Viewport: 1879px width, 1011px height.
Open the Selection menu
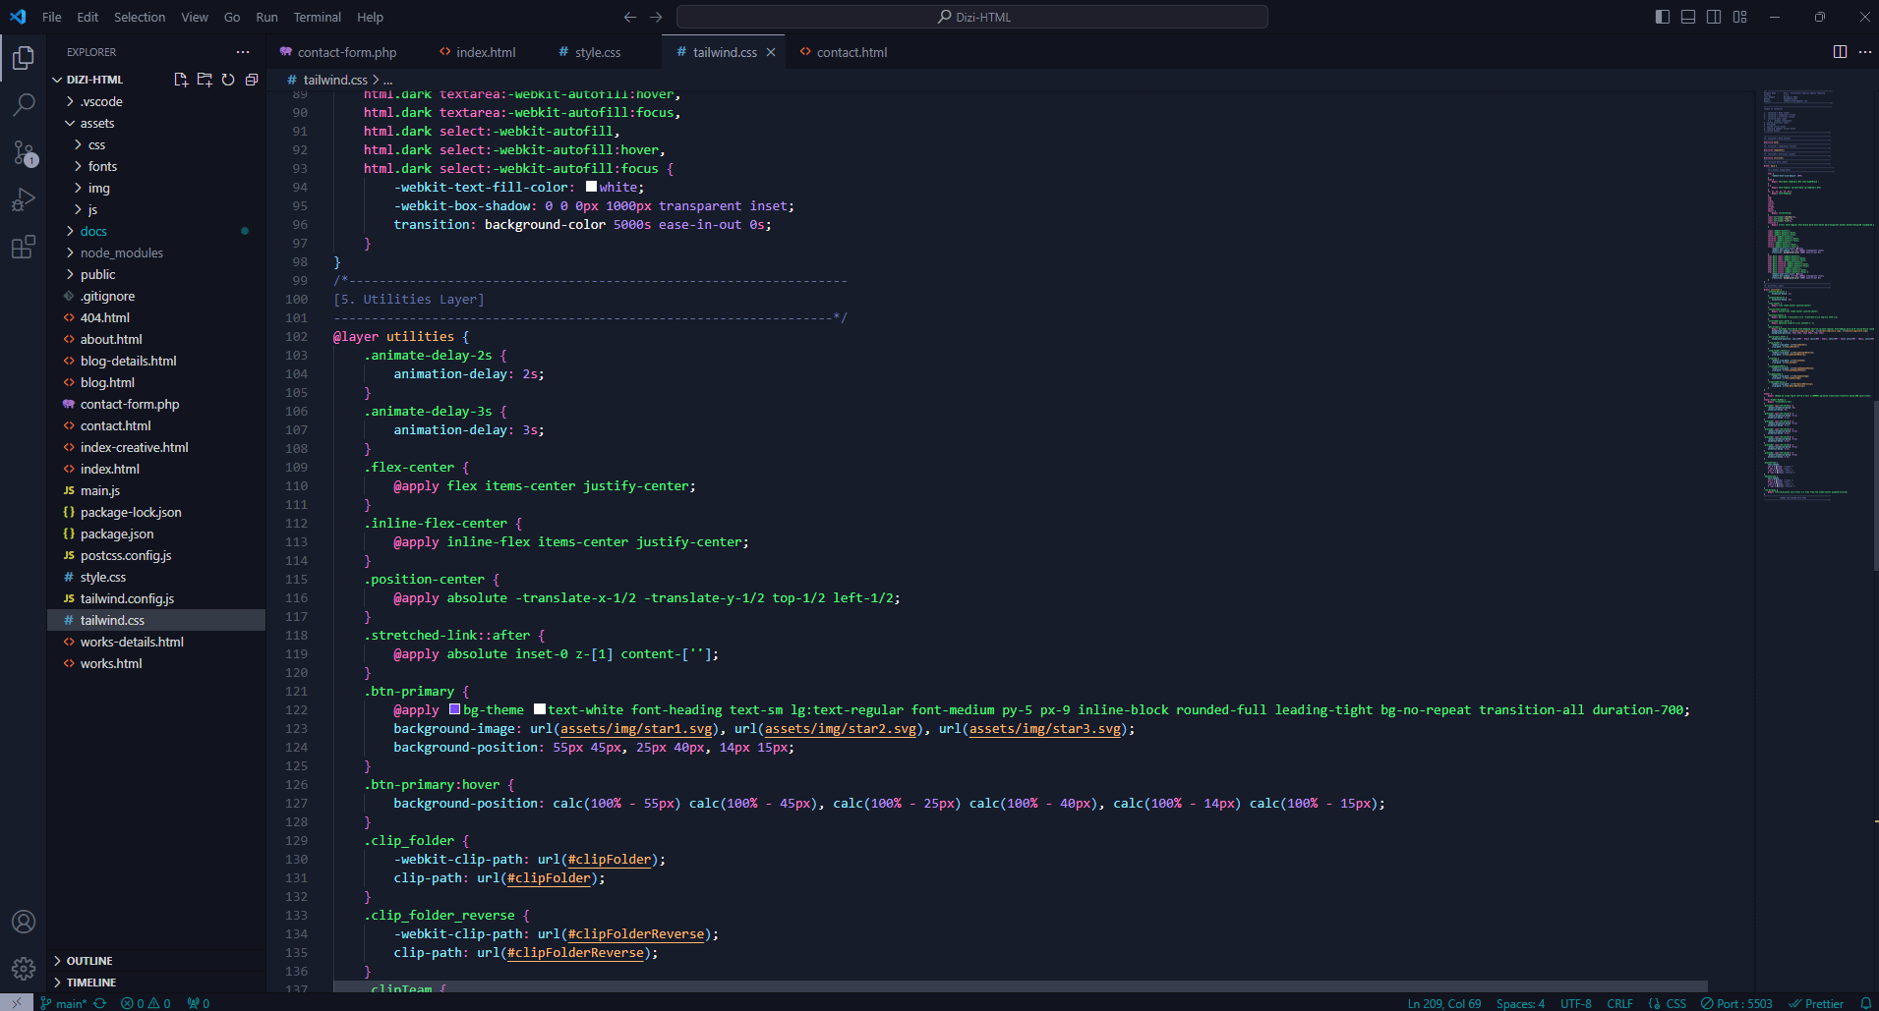pos(140,17)
